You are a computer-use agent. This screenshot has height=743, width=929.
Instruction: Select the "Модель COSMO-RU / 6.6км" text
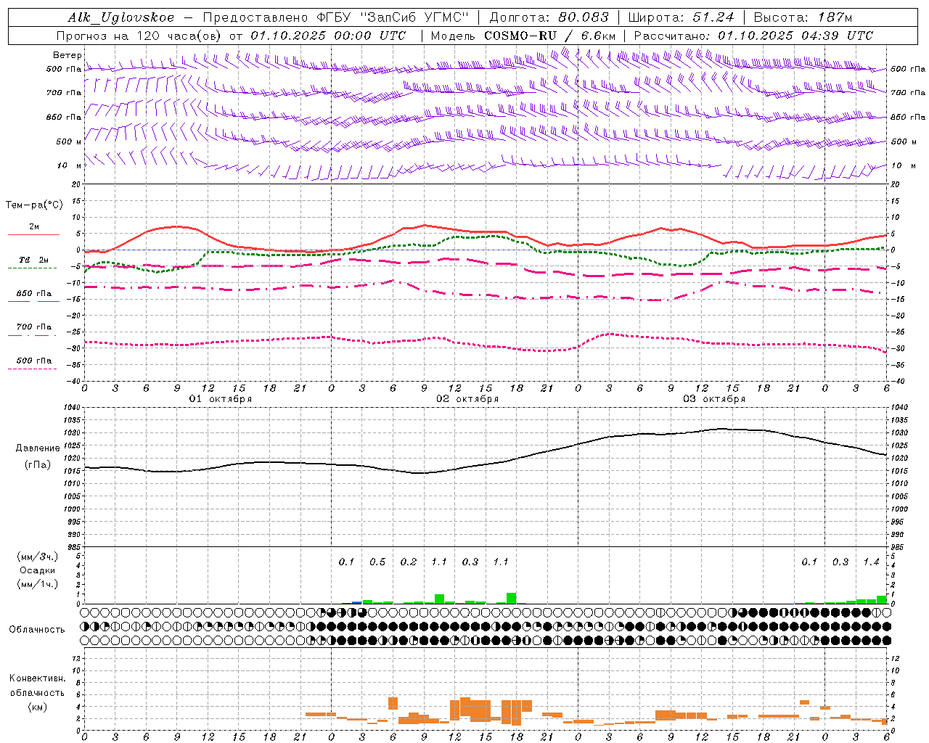(x=523, y=36)
